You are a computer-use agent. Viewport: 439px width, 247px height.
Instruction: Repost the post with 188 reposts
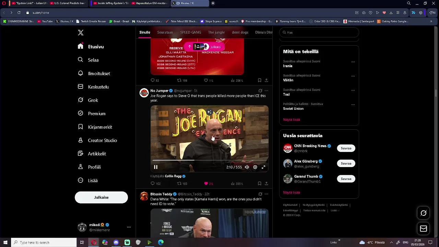(x=182, y=80)
